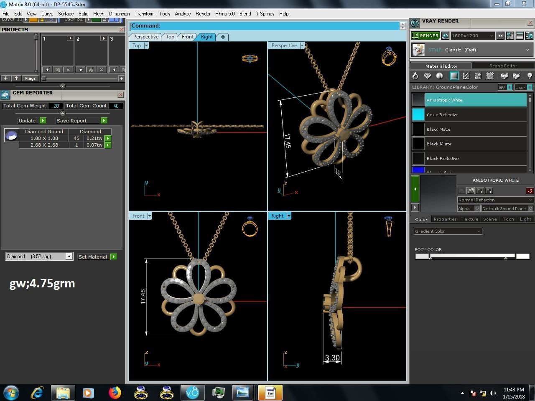
Task: Open the gem materials library icon
Action: pyautogui.click(x=428, y=76)
